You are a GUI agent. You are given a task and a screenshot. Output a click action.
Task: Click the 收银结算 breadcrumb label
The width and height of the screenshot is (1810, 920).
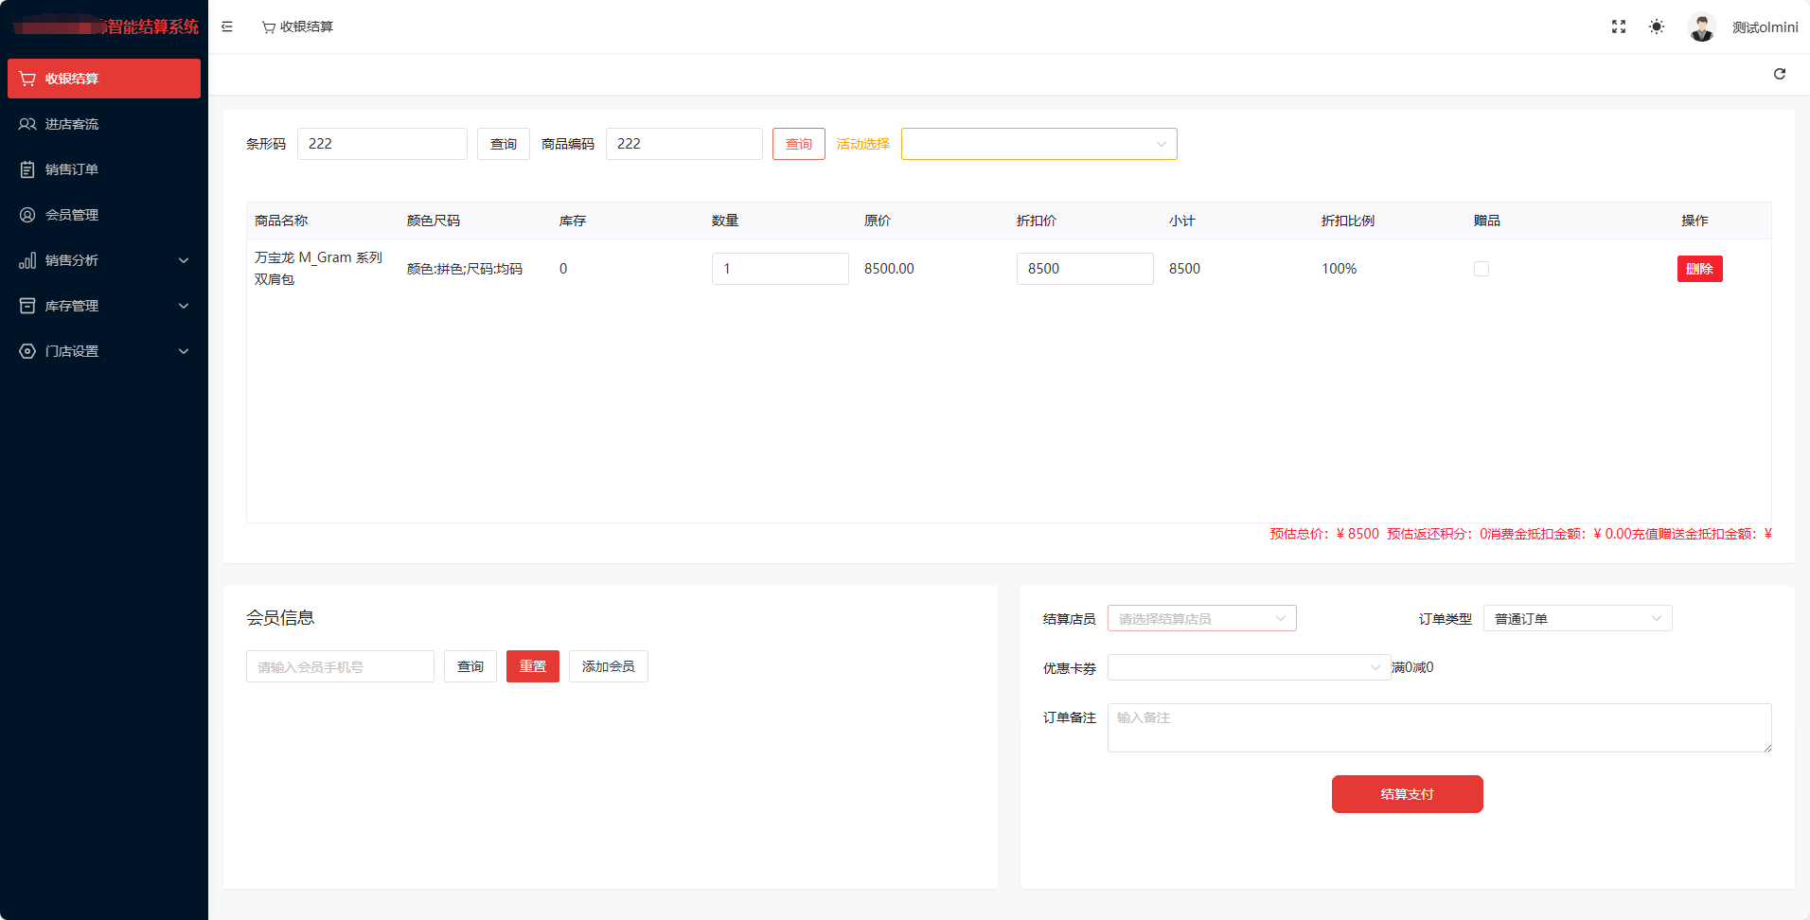306,27
